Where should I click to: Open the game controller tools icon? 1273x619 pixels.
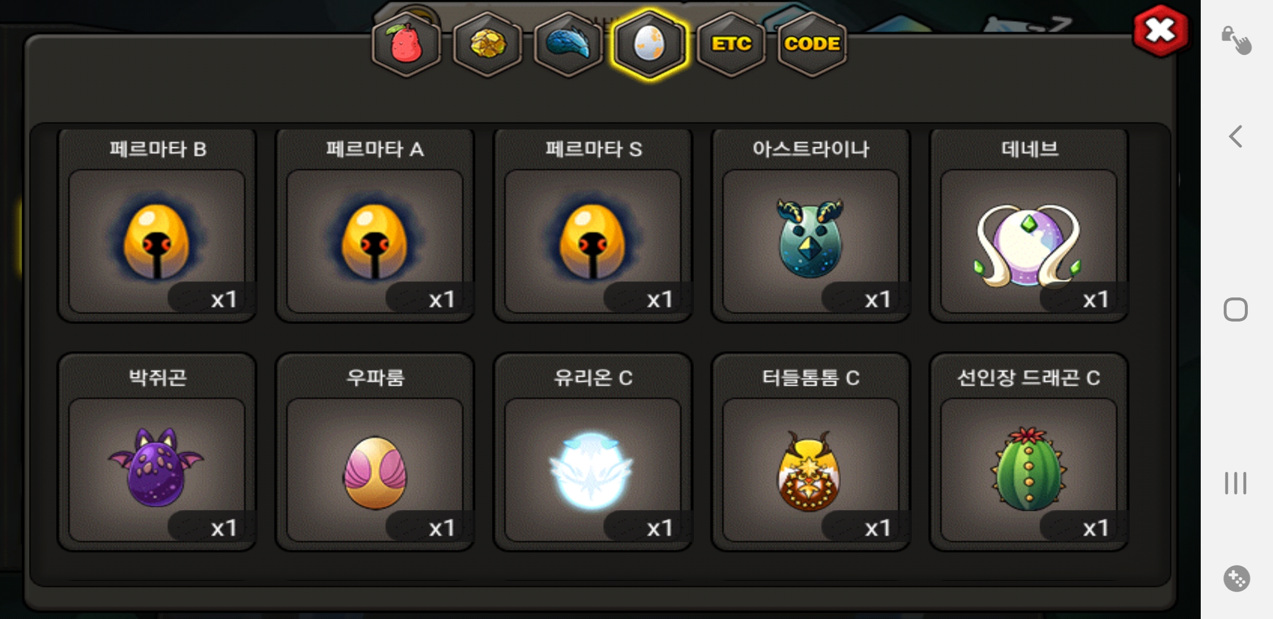click(x=1236, y=578)
